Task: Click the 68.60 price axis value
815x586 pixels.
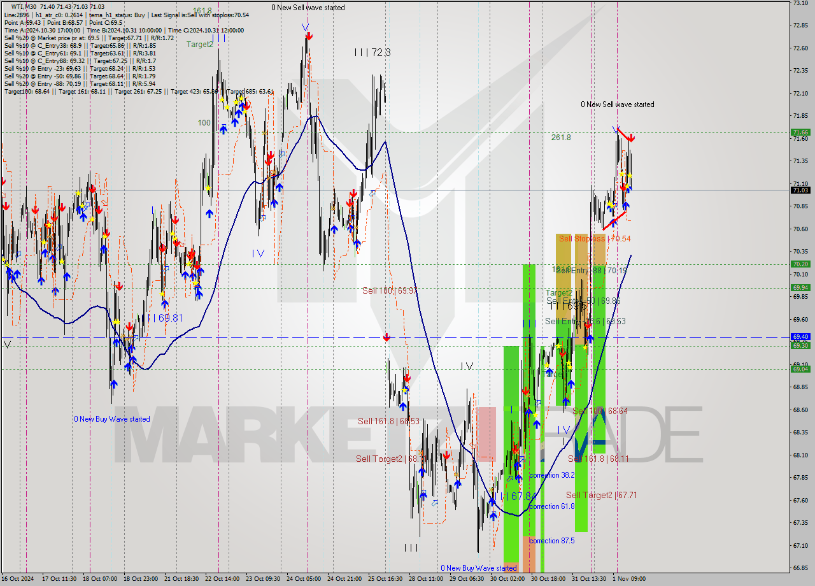Action: [x=800, y=410]
